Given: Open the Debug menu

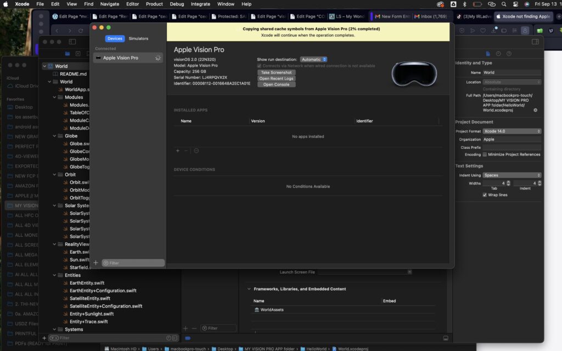Looking at the screenshot, I should tap(177, 4).
